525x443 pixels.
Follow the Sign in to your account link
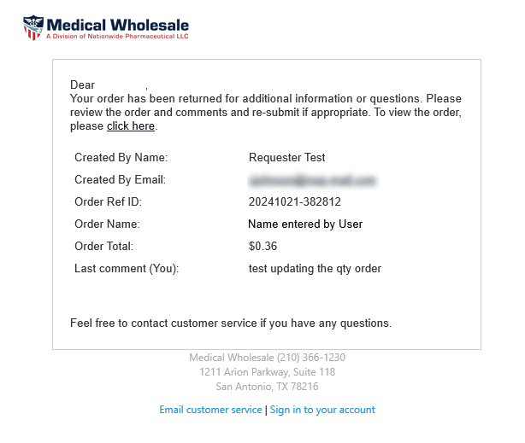(x=322, y=410)
